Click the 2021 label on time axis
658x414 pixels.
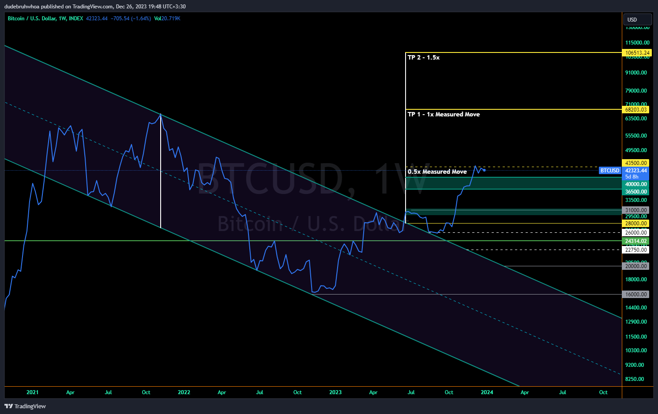pyautogui.click(x=32, y=392)
